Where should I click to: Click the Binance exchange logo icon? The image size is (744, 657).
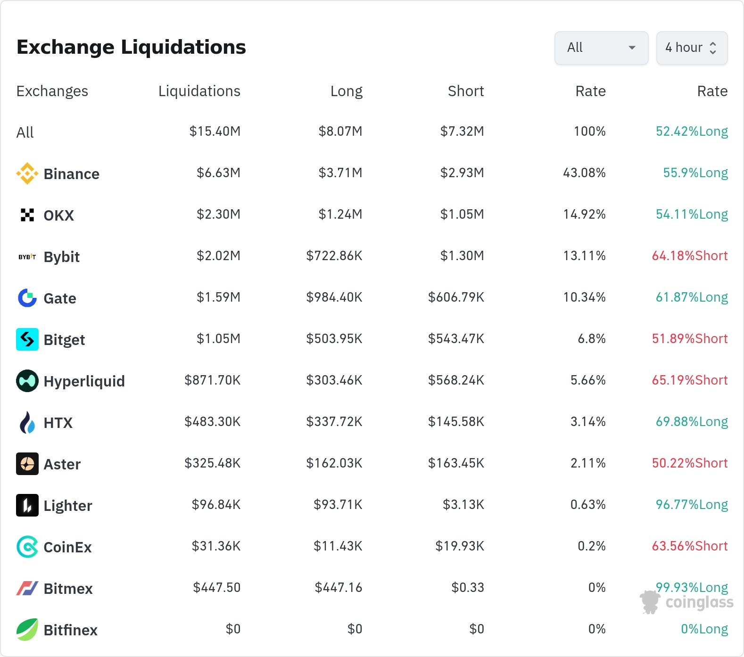27,173
